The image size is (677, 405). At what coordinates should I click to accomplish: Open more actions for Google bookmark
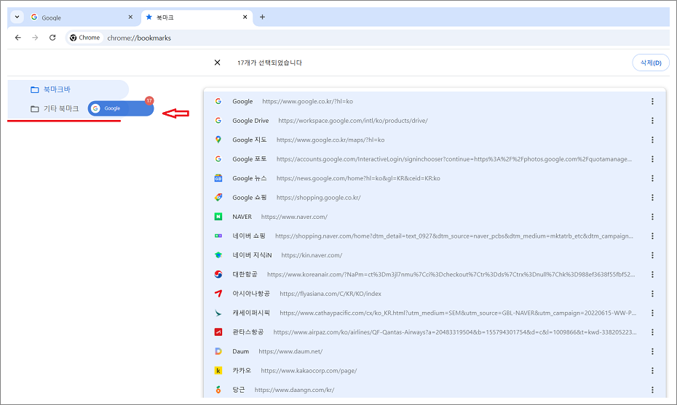point(652,101)
